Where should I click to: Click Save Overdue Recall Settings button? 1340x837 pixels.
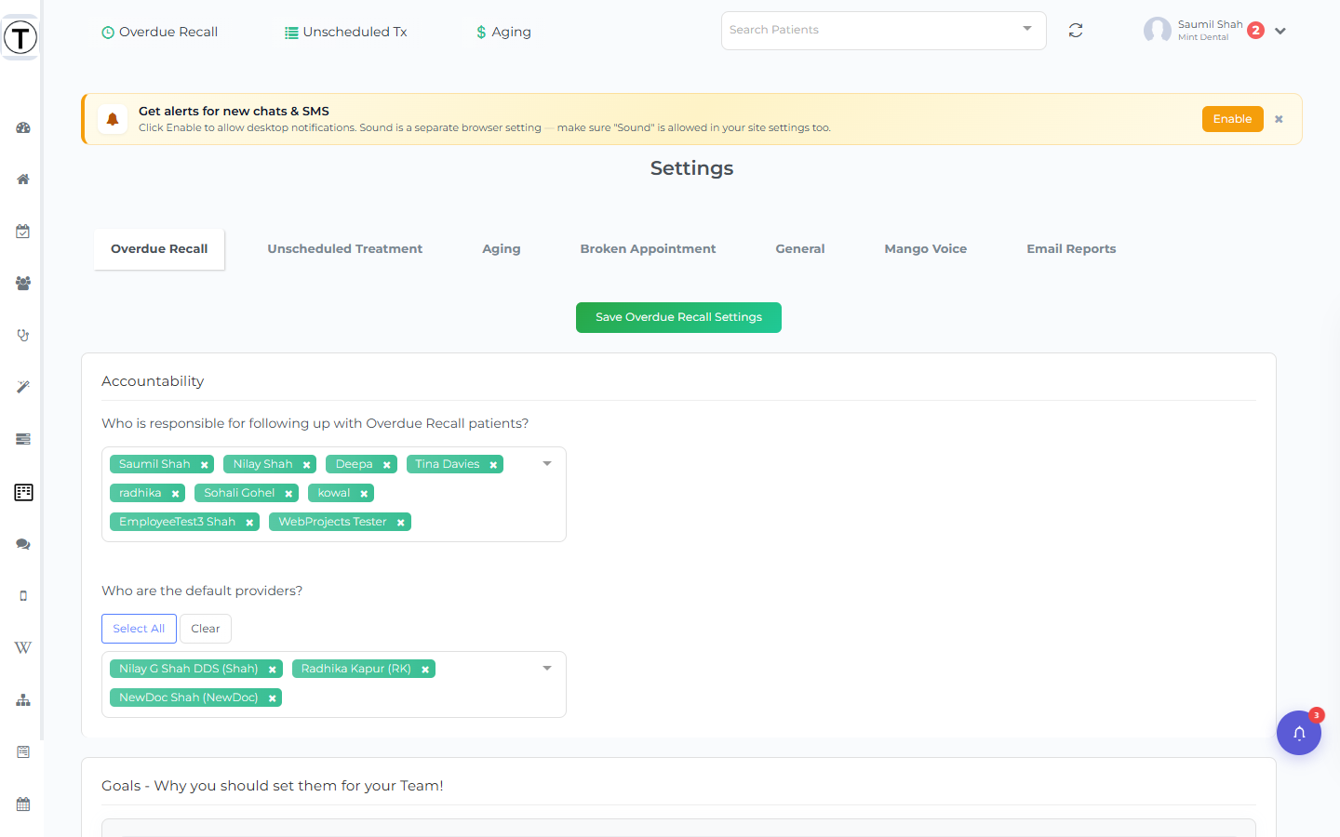pos(678,317)
